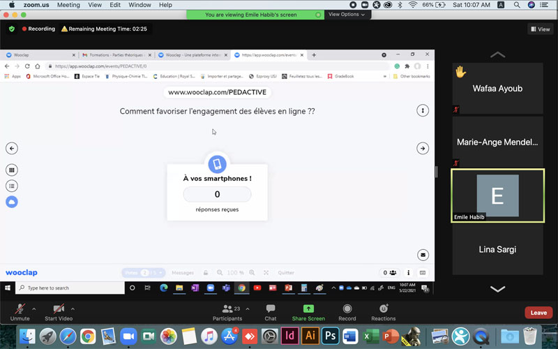The width and height of the screenshot is (558, 349).
Task: Open Help menu in menu bar
Action: click(165, 5)
